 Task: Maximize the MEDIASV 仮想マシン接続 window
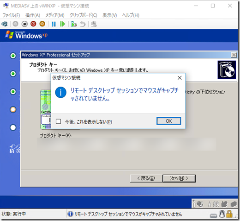pyautogui.click(x=213, y=6)
